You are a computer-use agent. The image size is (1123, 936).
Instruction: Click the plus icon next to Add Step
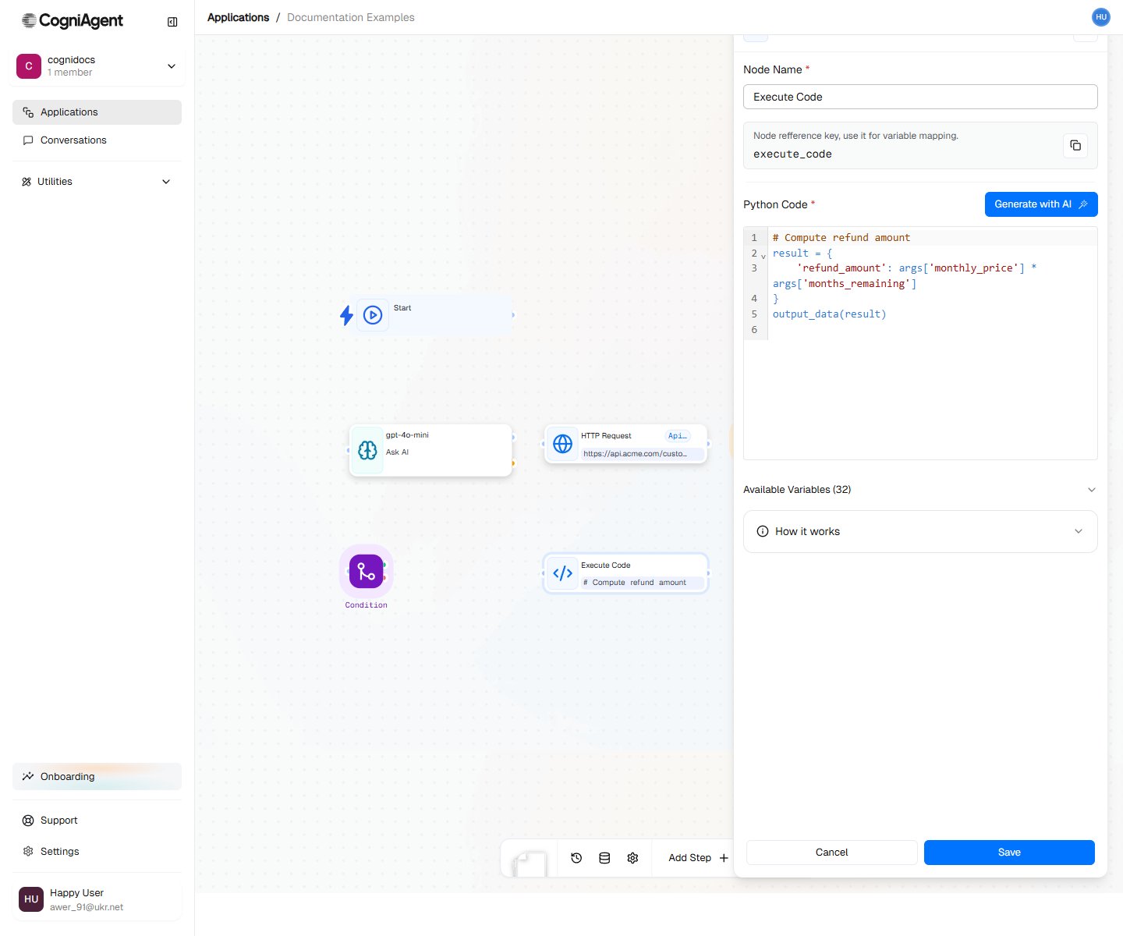tap(724, 858)
